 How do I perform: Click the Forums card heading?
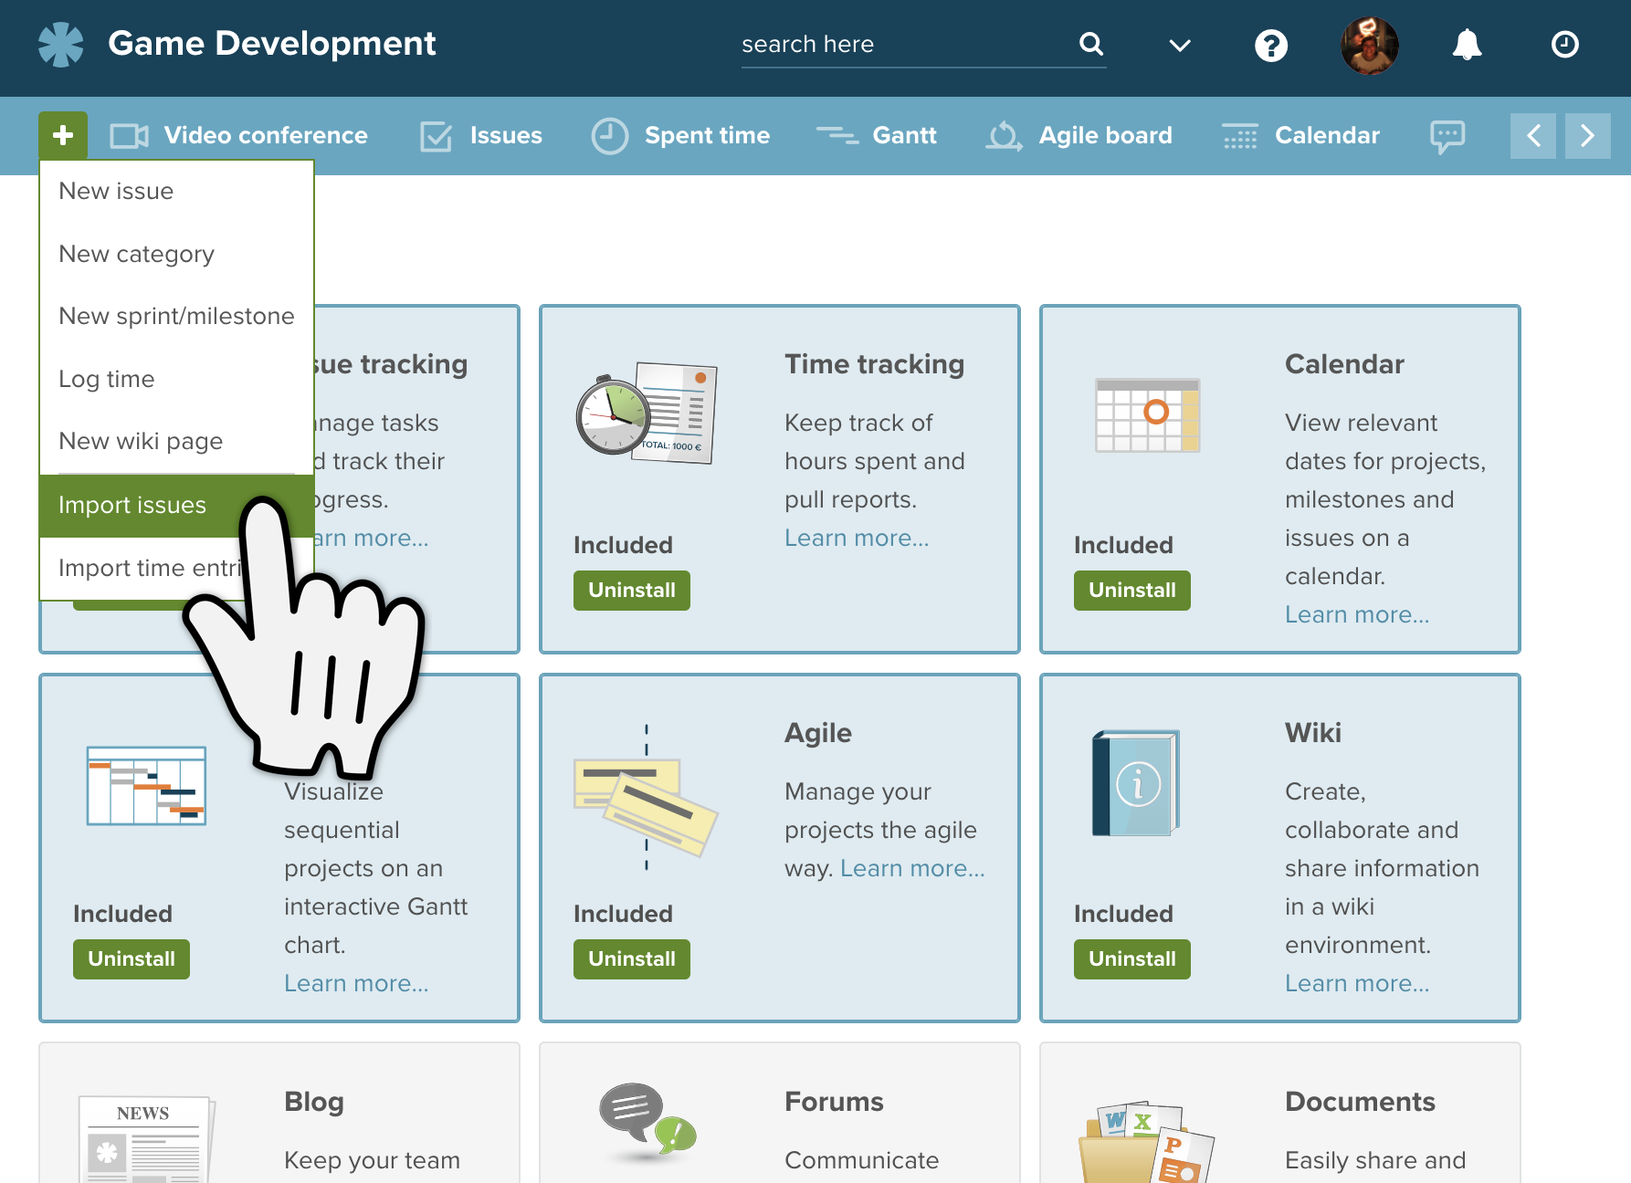point(834,1102)
